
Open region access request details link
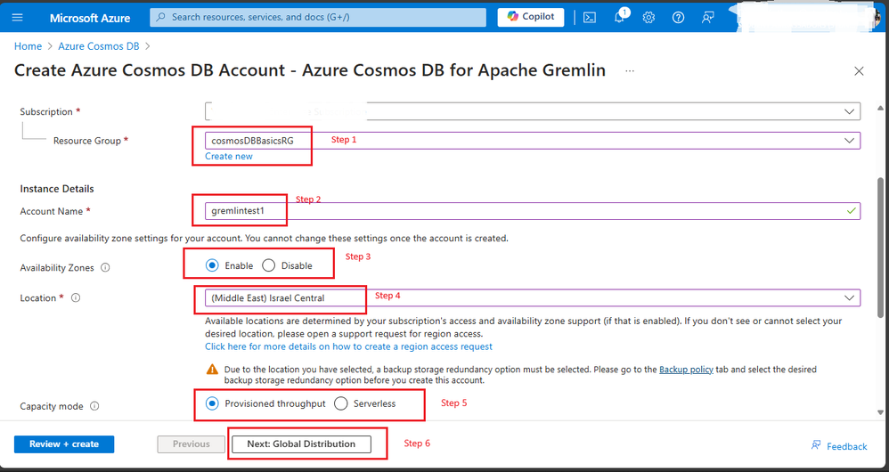[348, 346]
